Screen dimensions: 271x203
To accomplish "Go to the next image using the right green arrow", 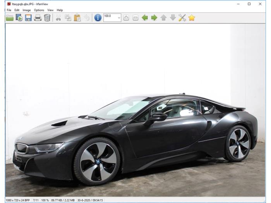I will click(154, 18).
